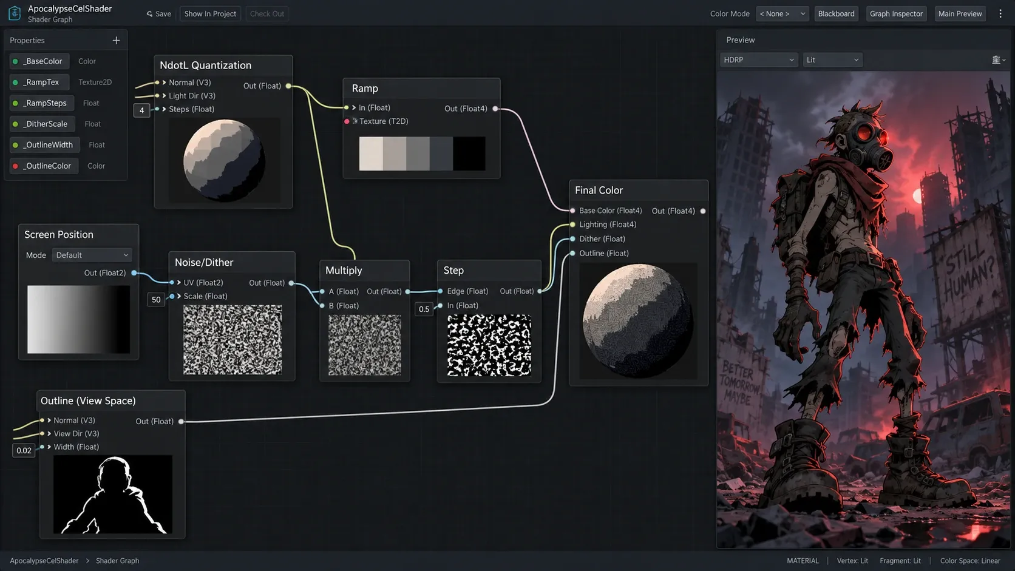The width and height of the screenshot is (1015, 571).
Task: Open the Lit material dropdown in Preview
Action: click(832, 60)
